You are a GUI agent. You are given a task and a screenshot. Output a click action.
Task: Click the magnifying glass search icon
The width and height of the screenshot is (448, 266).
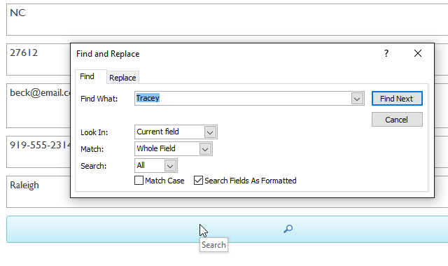tap(288, 229)
